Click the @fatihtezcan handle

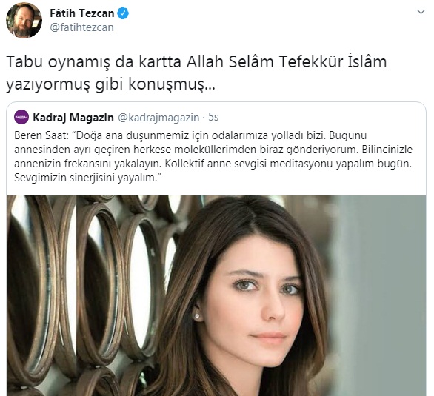(x=82, y=27)
